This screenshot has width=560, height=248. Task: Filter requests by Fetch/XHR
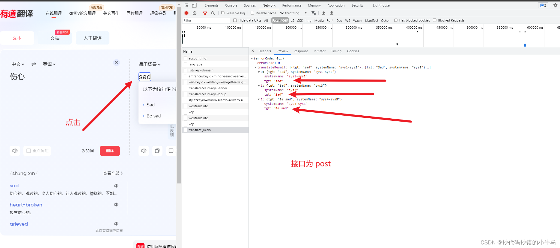[x=280, y=20]
